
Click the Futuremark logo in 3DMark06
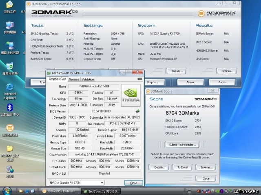(x=217, y=13)
